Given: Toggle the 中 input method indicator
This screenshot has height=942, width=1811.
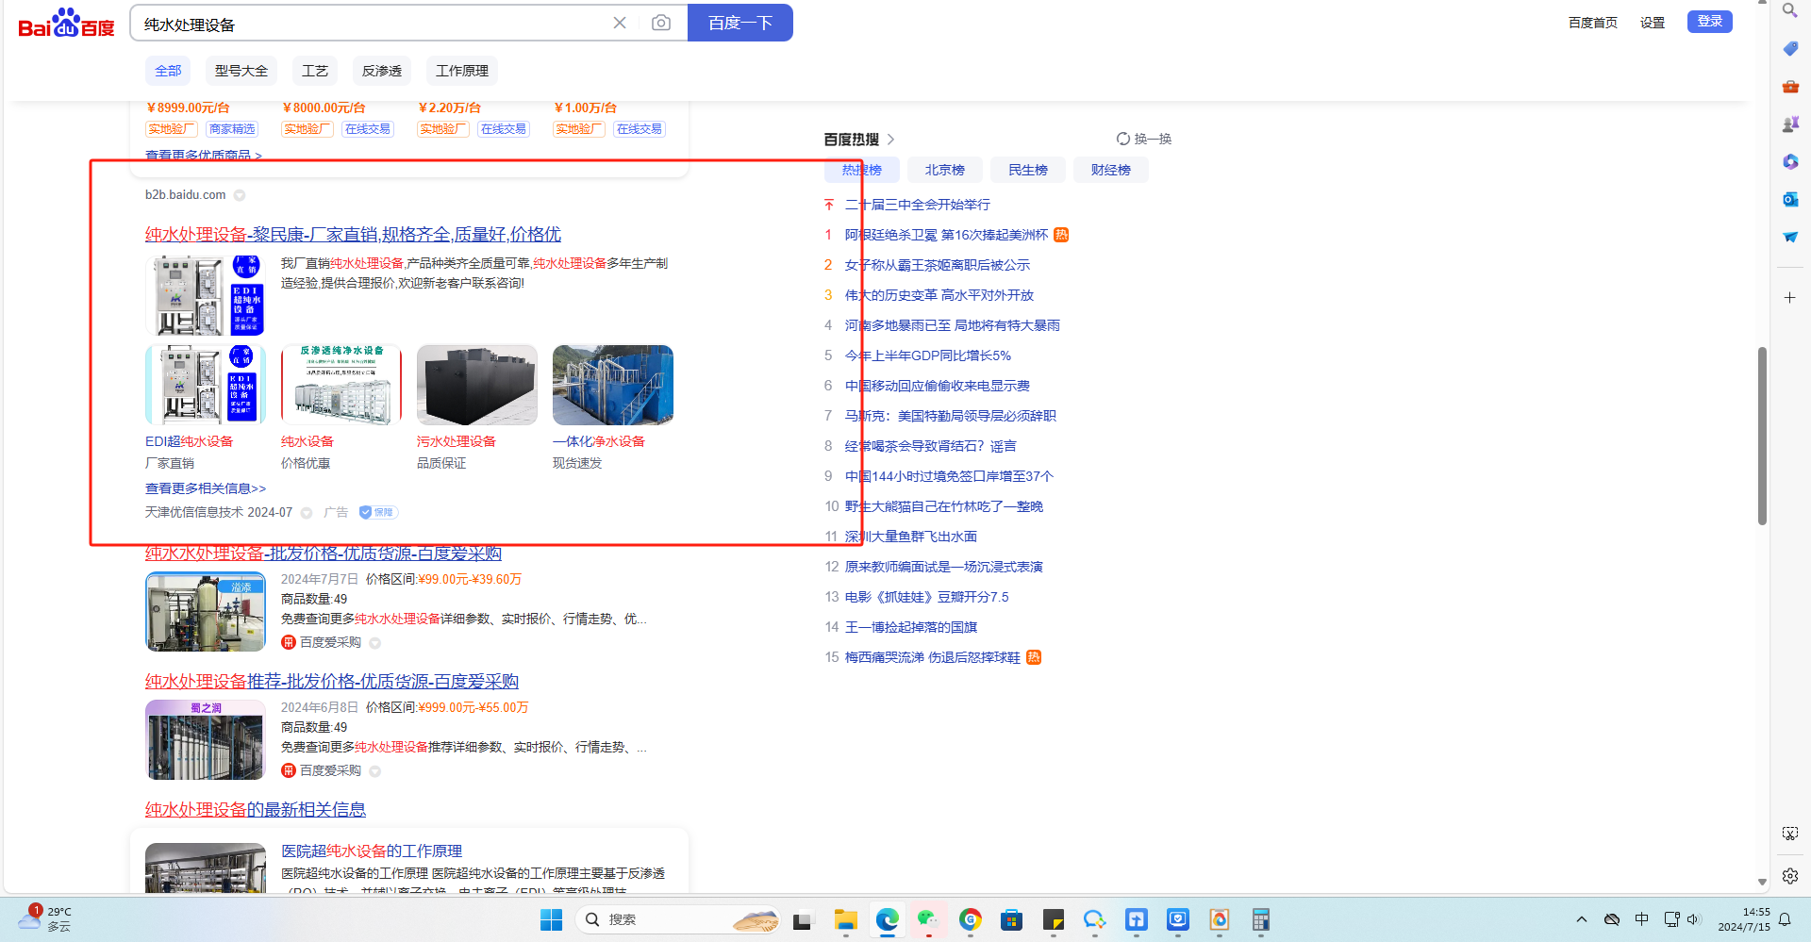Looking at the screenshot, I should click(1641, 919).
